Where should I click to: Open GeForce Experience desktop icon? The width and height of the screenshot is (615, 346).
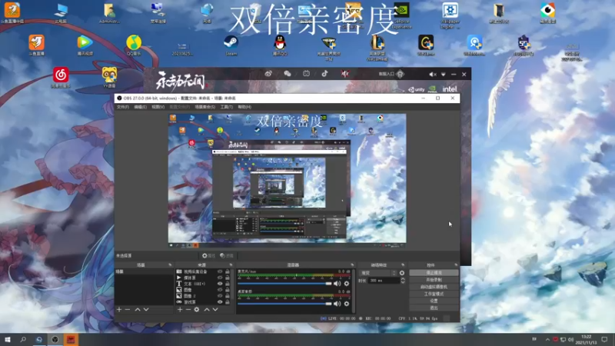pyautogui.click(x=401, y=14)
